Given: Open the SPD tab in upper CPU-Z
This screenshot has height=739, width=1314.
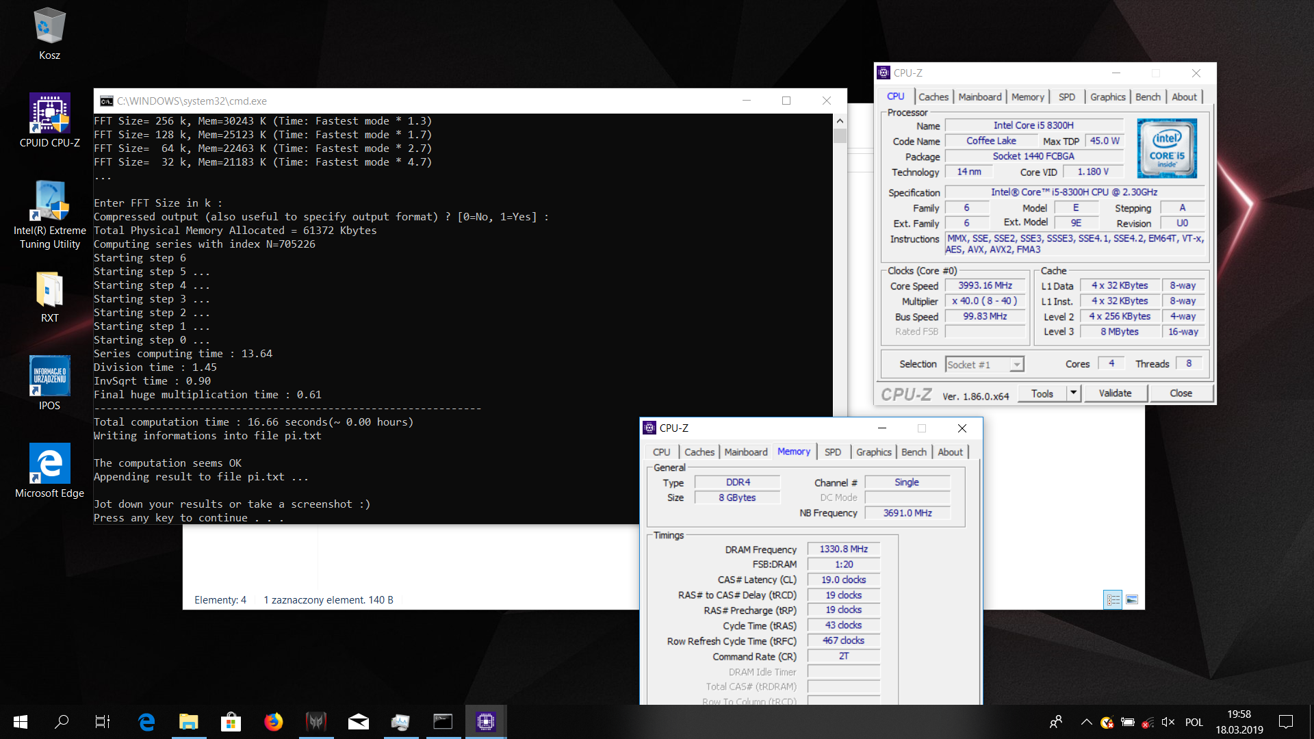Looking at the screenshot, I should coord(1066,97).
